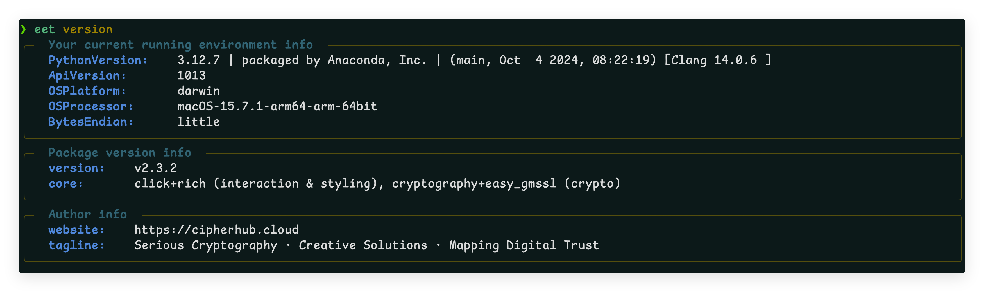Select the "Your current running environment info" heading
The image size is (984, 292).
[180, 45]
